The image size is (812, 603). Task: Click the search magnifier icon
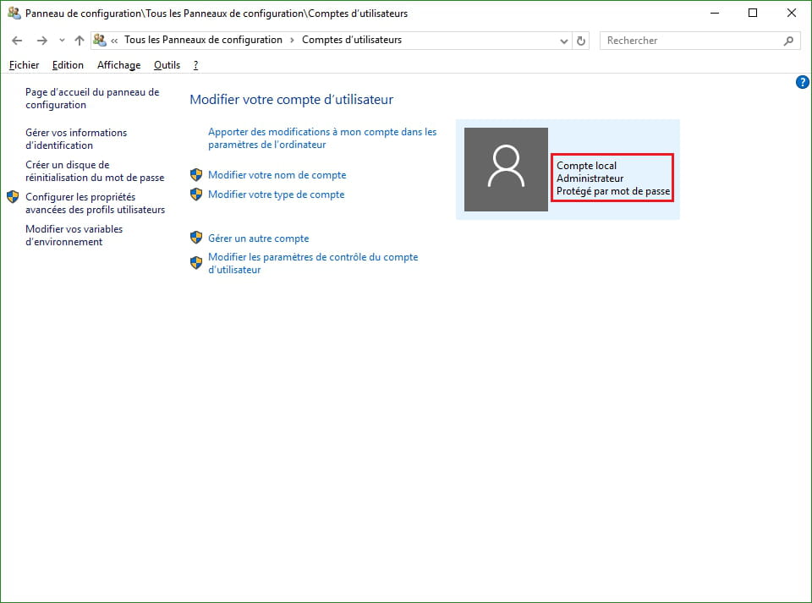point(788,41)
